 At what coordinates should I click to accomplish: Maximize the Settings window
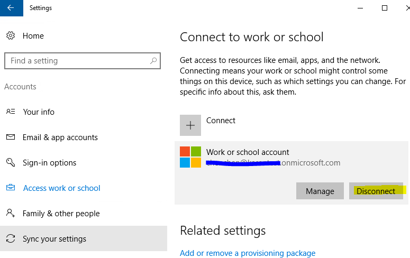coord(385,8)
